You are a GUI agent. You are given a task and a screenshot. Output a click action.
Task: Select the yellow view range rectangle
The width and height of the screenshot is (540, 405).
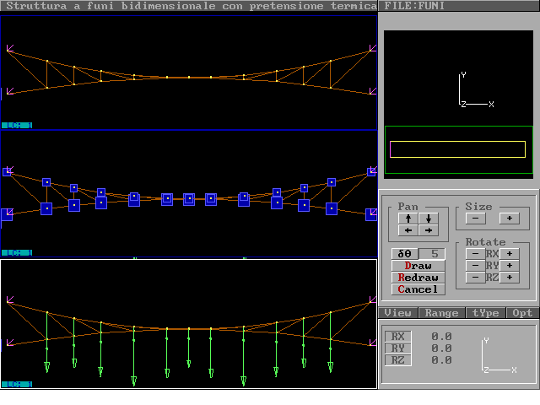pyautogui.click(x=457, y=149)
